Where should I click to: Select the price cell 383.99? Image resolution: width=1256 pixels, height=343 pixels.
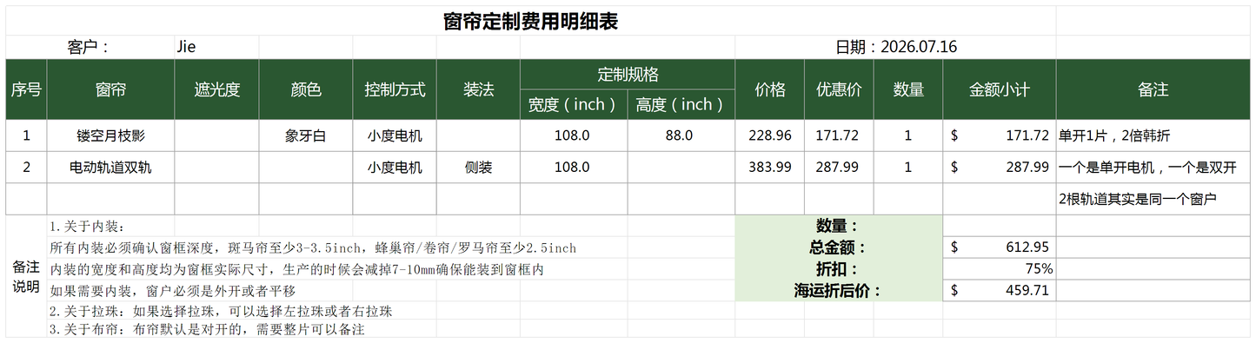[x=770, y=168]
